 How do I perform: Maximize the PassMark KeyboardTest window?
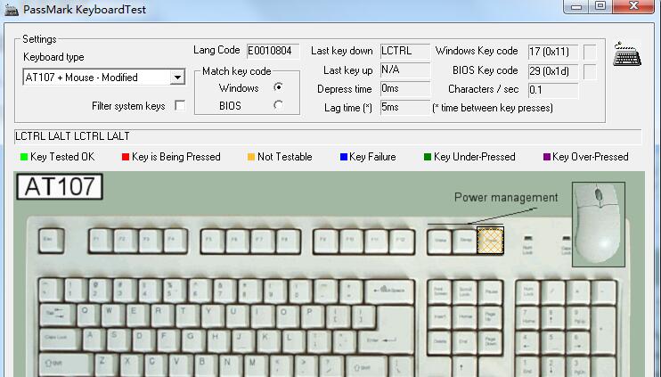coord(600,6)
